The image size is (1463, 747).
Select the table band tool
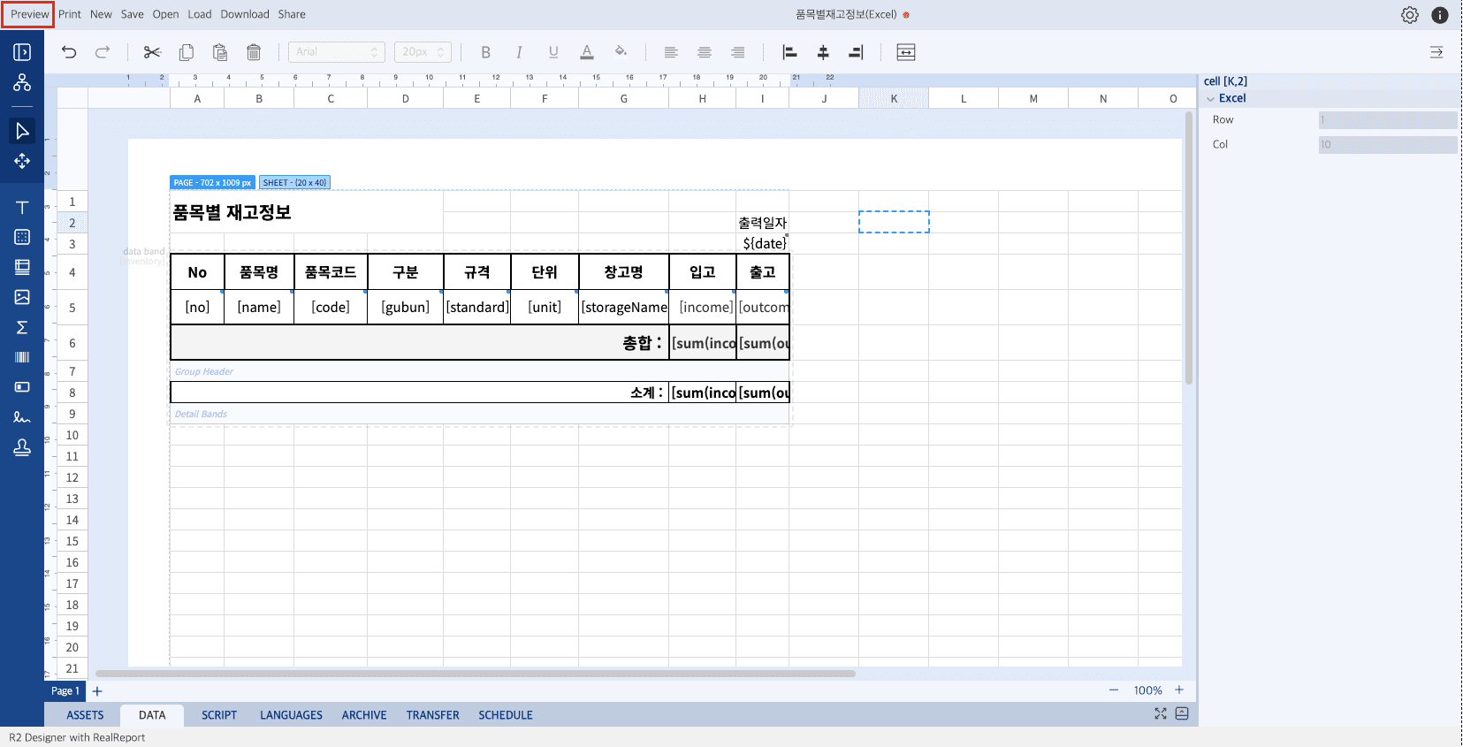point(22,237)
